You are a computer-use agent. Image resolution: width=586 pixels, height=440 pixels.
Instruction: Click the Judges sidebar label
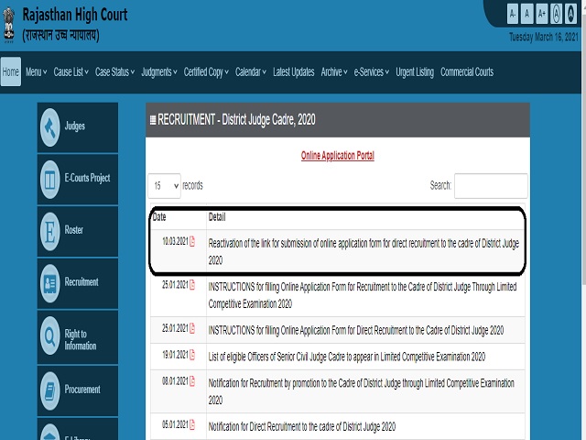75,126
